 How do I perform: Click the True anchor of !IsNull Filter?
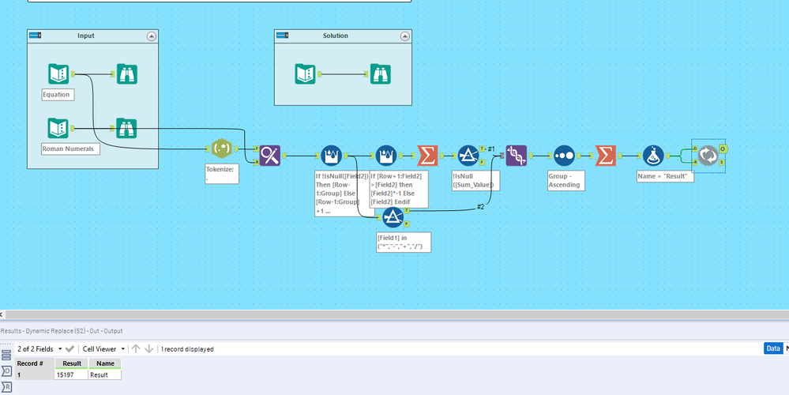tap(483, 149)
